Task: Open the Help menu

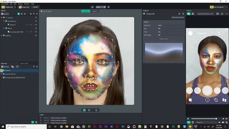Action: point(33,4)
